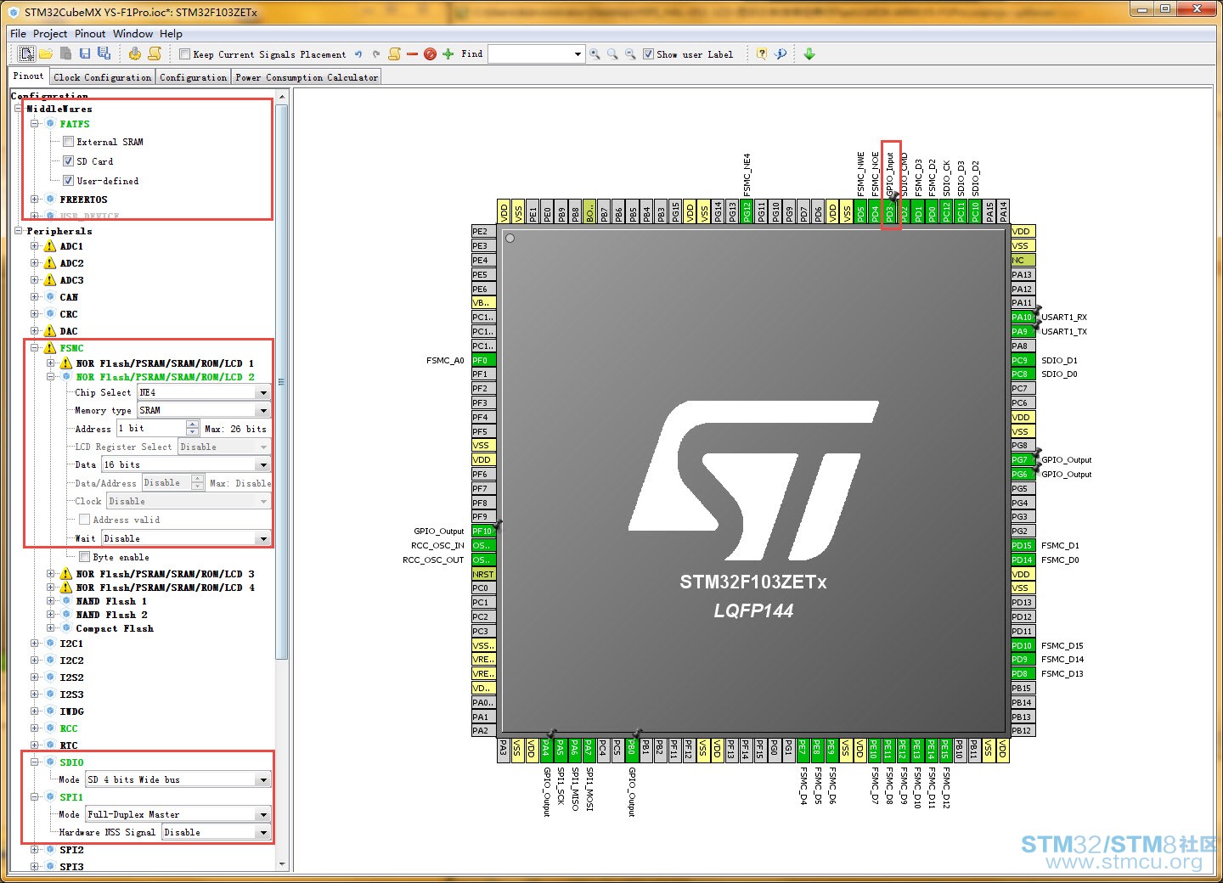Click the PF0 FSMC_A0 pin
This screenshot has width=1223, height=883.
click(x=483, y=360)
